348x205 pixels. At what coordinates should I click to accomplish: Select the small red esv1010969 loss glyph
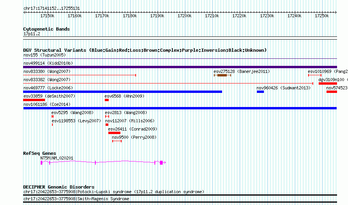[x=315, y=75]
